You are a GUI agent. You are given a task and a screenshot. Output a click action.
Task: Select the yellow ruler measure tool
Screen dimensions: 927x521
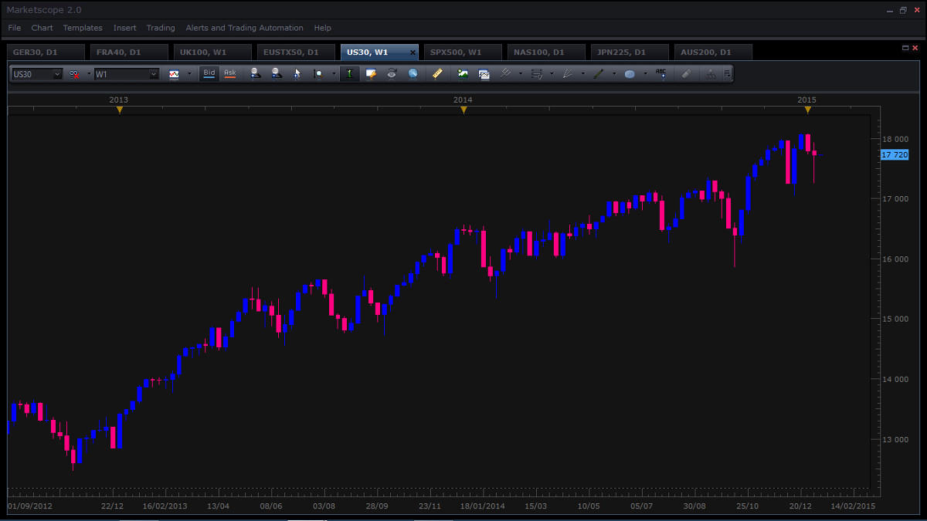coord(437,73)
